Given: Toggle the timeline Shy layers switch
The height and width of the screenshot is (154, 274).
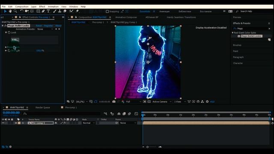Looking at the screenshot, I should click(119, 114).
